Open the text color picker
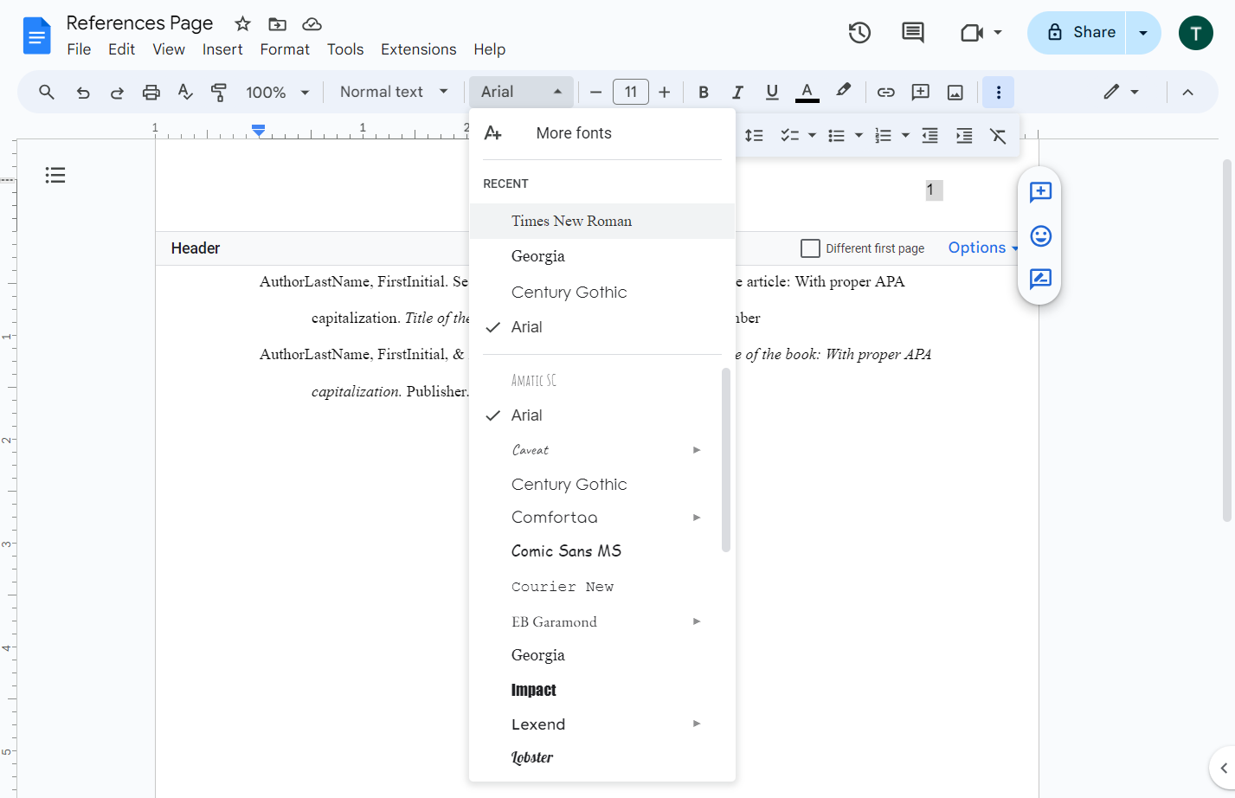Image resolution: width=1235 pixels, height=798 pixels. click(807, 92)
